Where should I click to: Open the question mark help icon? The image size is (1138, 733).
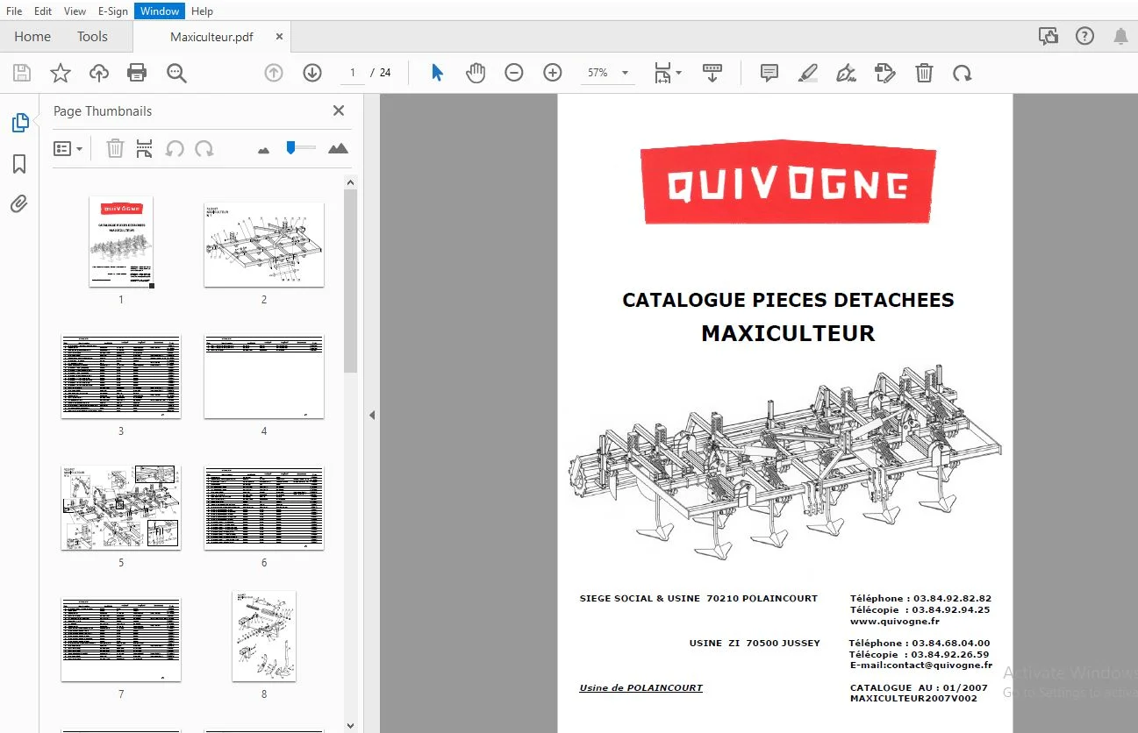coord(1085,36)
